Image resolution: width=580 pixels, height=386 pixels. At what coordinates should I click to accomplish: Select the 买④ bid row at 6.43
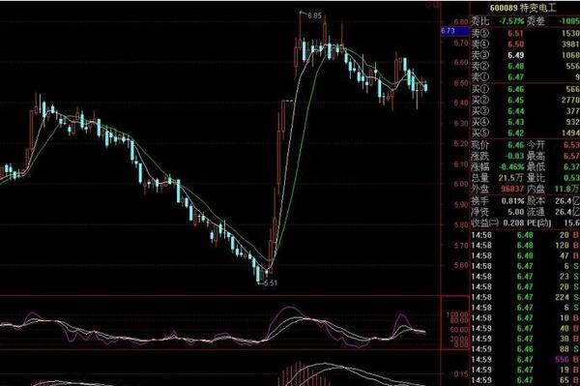pyautogui.click(x=525, y=122)
